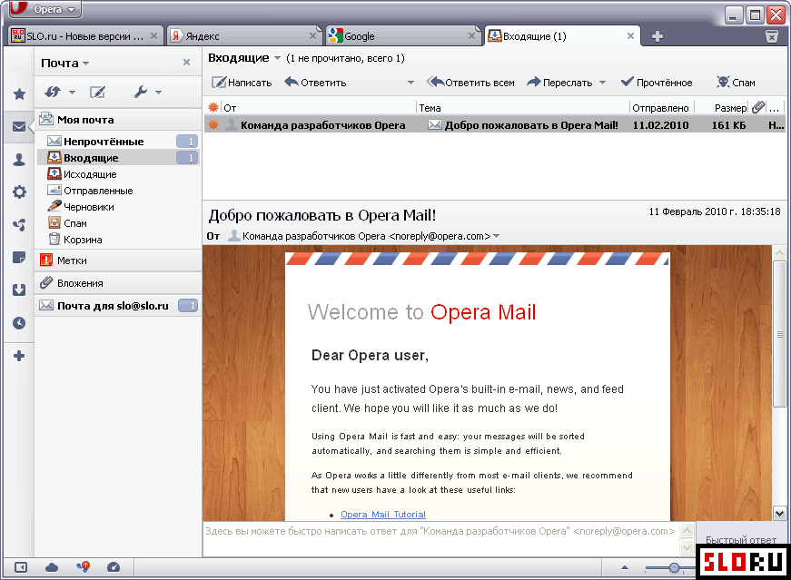Screen dimensions: 791x580
Task: Open the closed tabs trash icon
Action: [x=772, y=36]
